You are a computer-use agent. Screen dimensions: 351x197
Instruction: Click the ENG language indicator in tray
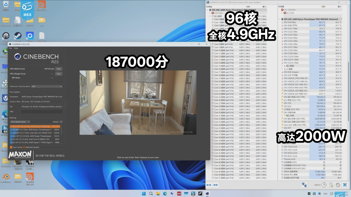click(325, 193)
